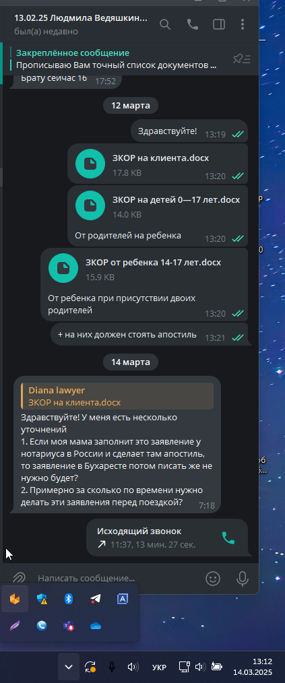Screen dimensions: 285x683
Task: Mute microphone from taskbar tray icon
Action: click(112, 667)
